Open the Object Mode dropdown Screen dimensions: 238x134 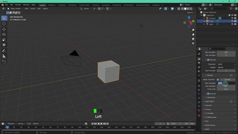tap(15, 9)
